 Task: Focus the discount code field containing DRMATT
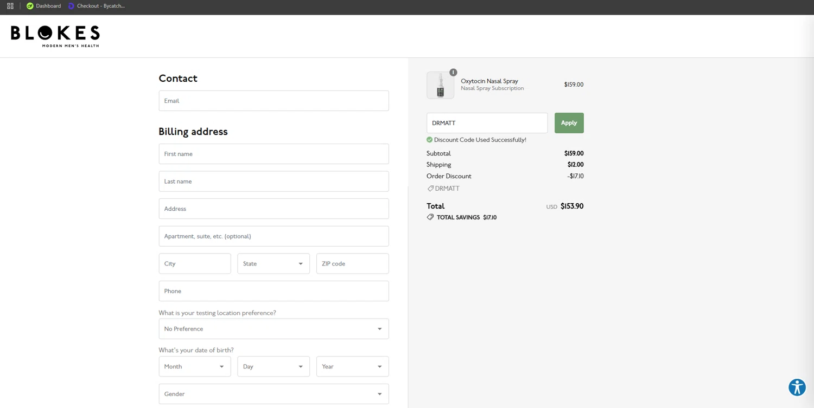pos(487,123)
